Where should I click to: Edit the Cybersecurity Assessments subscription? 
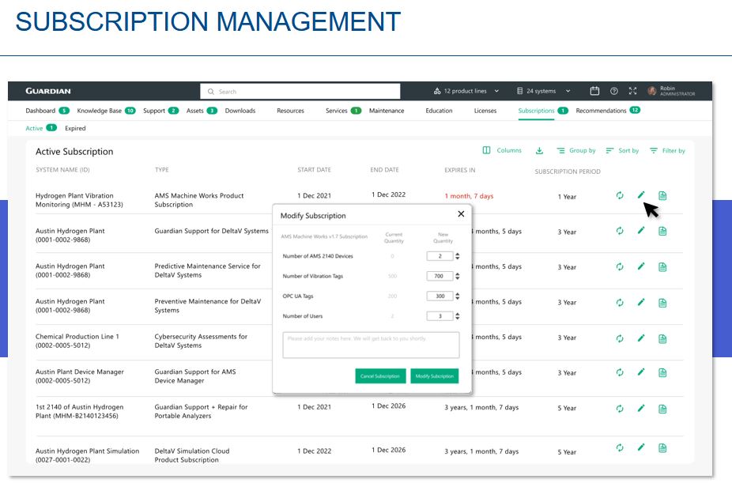(x=641, y=338)
